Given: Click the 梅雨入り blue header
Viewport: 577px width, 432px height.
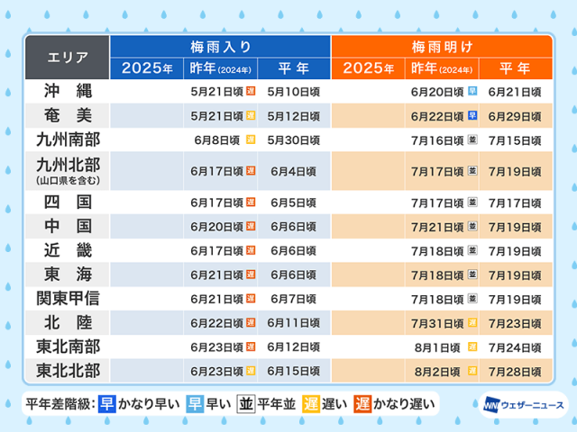Looking at the screenshot, I should click(220, 47).
